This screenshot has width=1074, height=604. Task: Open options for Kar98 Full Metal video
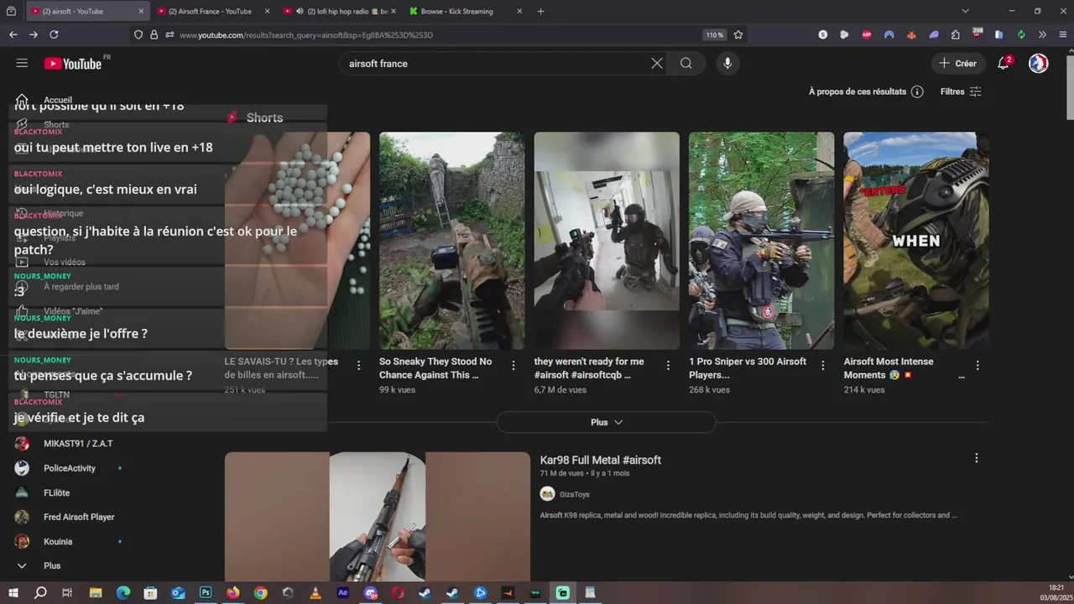click(976, 458)
